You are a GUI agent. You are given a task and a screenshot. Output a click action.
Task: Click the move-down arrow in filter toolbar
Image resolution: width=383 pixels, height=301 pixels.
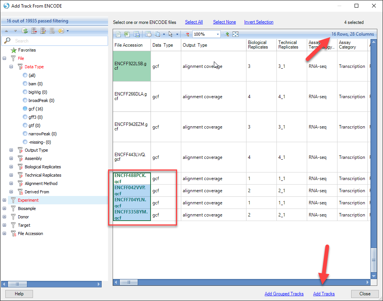(15, 31)
